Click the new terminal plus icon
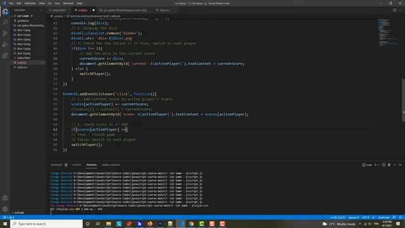The image size is (405, 228). (x=375, y=165)
